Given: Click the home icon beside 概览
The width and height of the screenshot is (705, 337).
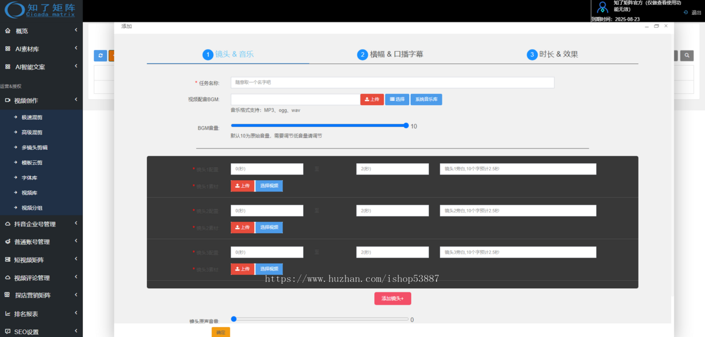Looking at the screenshot, I should (x=8, y=31).
